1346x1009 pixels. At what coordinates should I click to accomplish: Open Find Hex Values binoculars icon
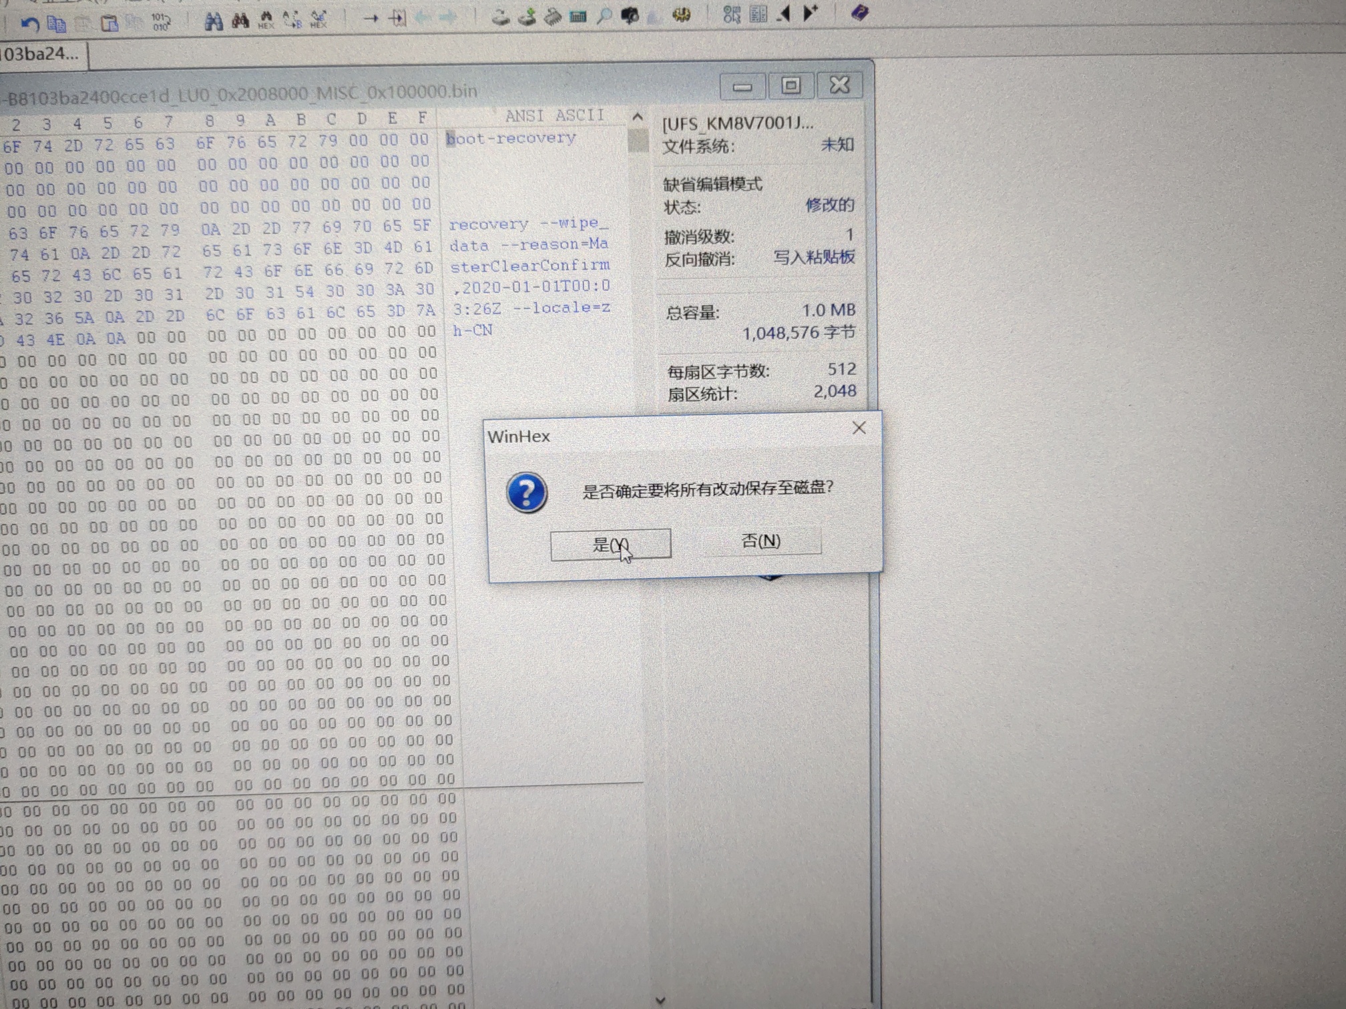click(x=266, y=20)
